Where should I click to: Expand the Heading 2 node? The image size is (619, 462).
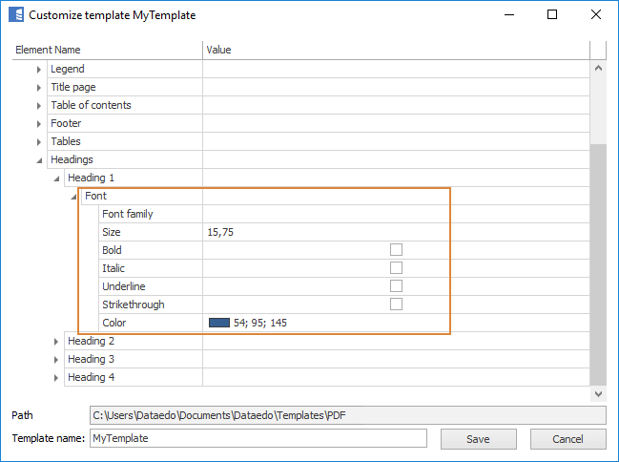pos(56,342)
